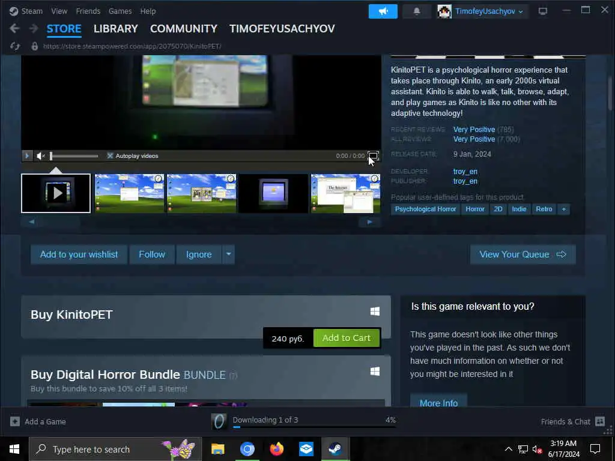This screenshot has height=461, width=615.
Task: Select the Retro tag
Action: [544, 209]
